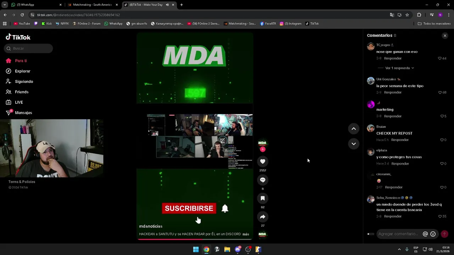Like Seba_Xeneize's comment
Image resolution: width=454 pixels, height=255 pixels.
440,216
